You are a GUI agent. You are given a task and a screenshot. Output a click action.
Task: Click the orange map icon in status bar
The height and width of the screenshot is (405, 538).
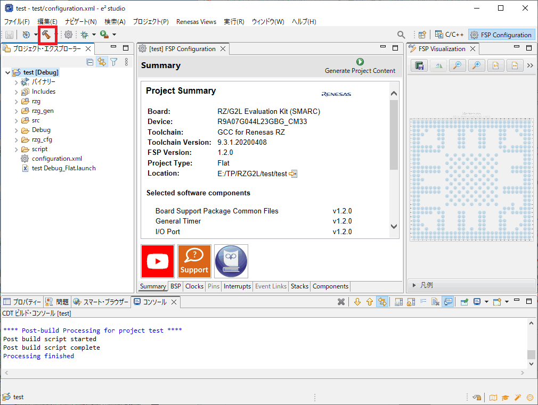click(x=493, y=398)
